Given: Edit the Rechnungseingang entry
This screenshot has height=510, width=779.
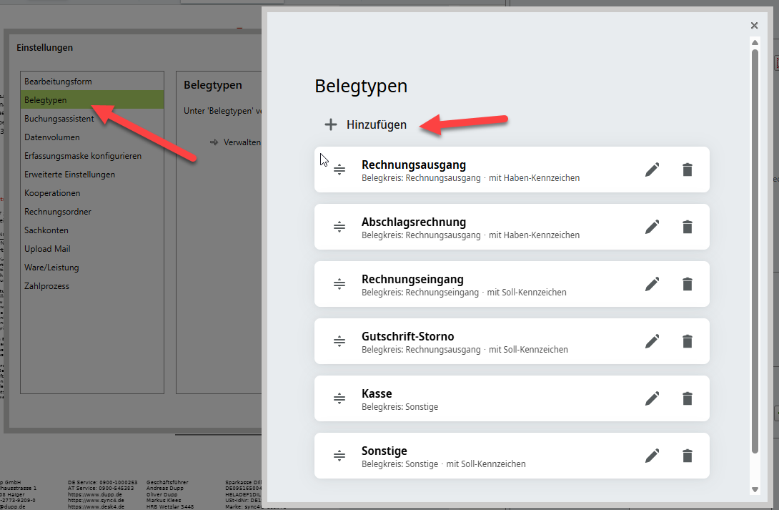Looking at the screenshot, I should 652,284.
